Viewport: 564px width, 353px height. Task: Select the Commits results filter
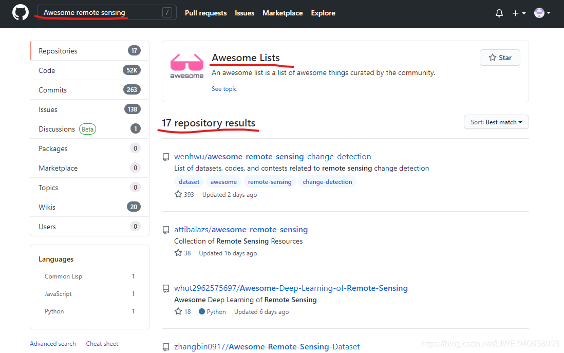tap(89, 89)
